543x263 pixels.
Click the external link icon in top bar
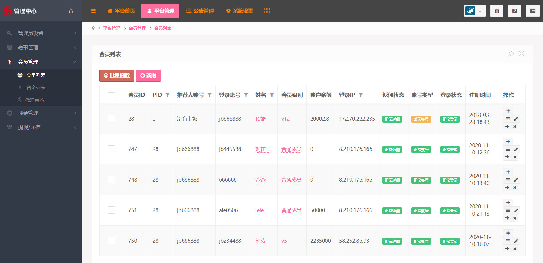pyautogui.click(x=514, y=11)
